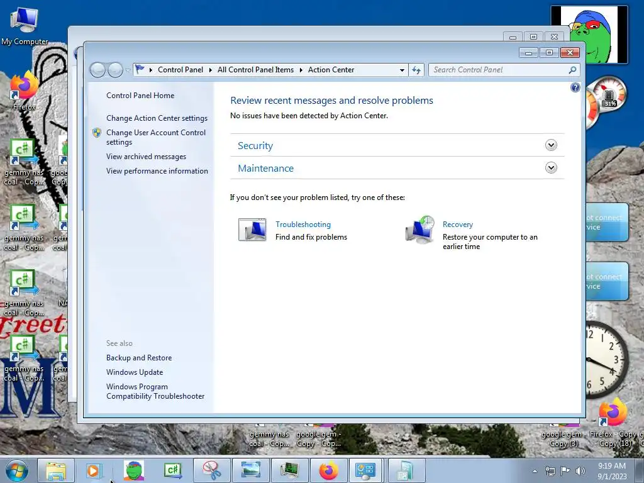The height and width of the screenshot is (483, 644).
Task: Click the Forward navigation button
Action: pos(116,70)
